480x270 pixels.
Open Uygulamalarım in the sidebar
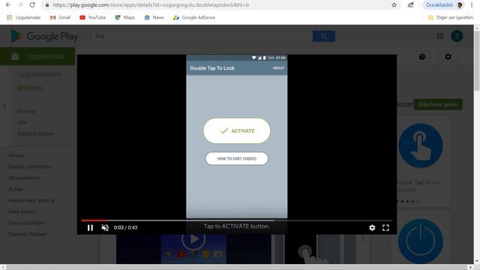pyautogui.click(x=40, y=74)
